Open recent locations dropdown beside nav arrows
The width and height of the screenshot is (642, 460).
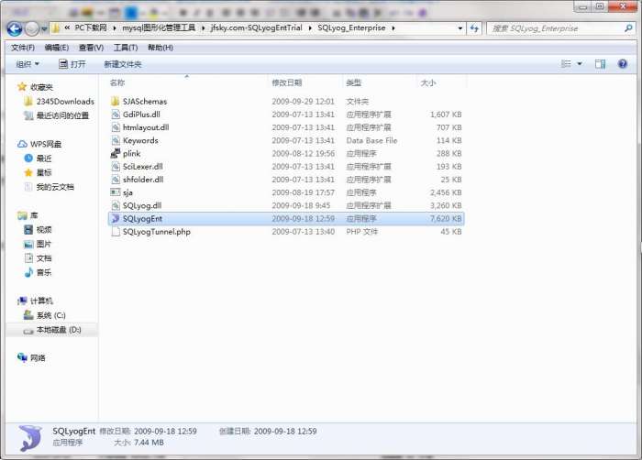pyautogui.click(x=44, y=29)
